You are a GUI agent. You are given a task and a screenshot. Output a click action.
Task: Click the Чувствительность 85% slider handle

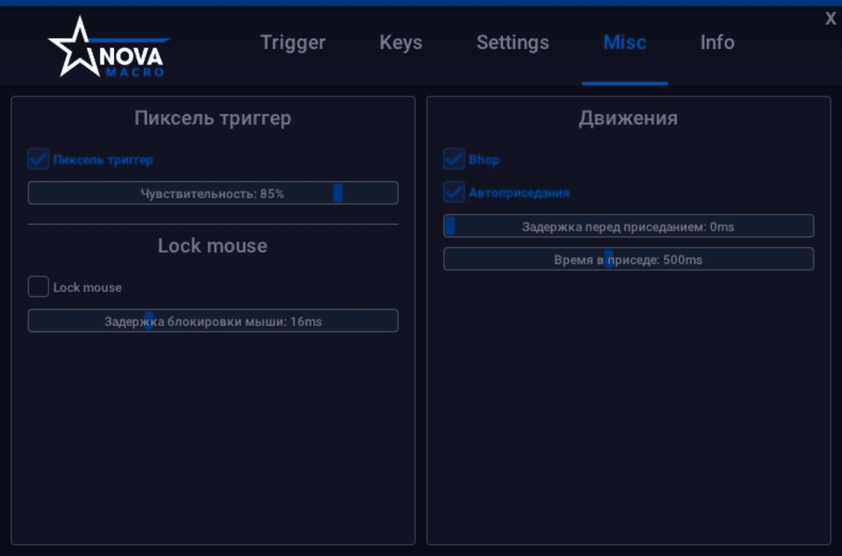tap(338, 193)
